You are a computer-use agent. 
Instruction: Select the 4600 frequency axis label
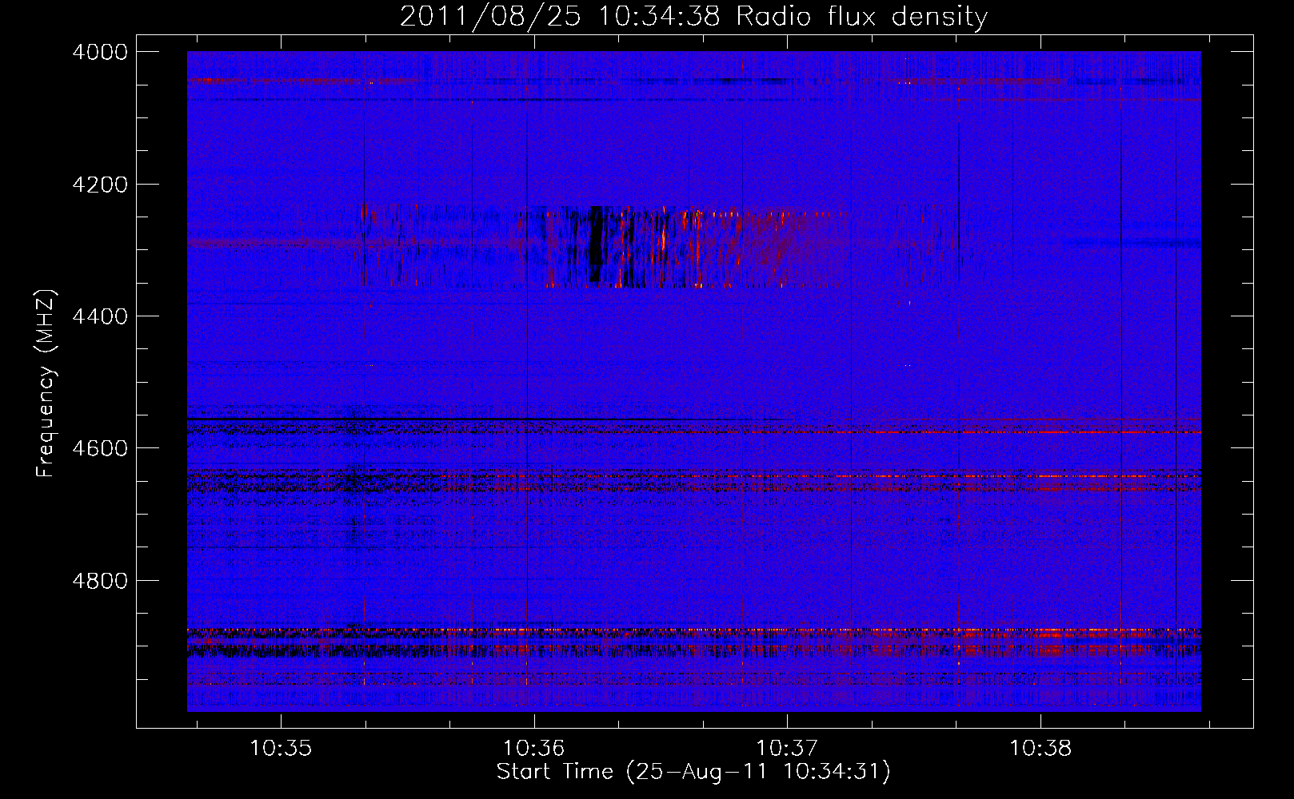pos(100,448)
